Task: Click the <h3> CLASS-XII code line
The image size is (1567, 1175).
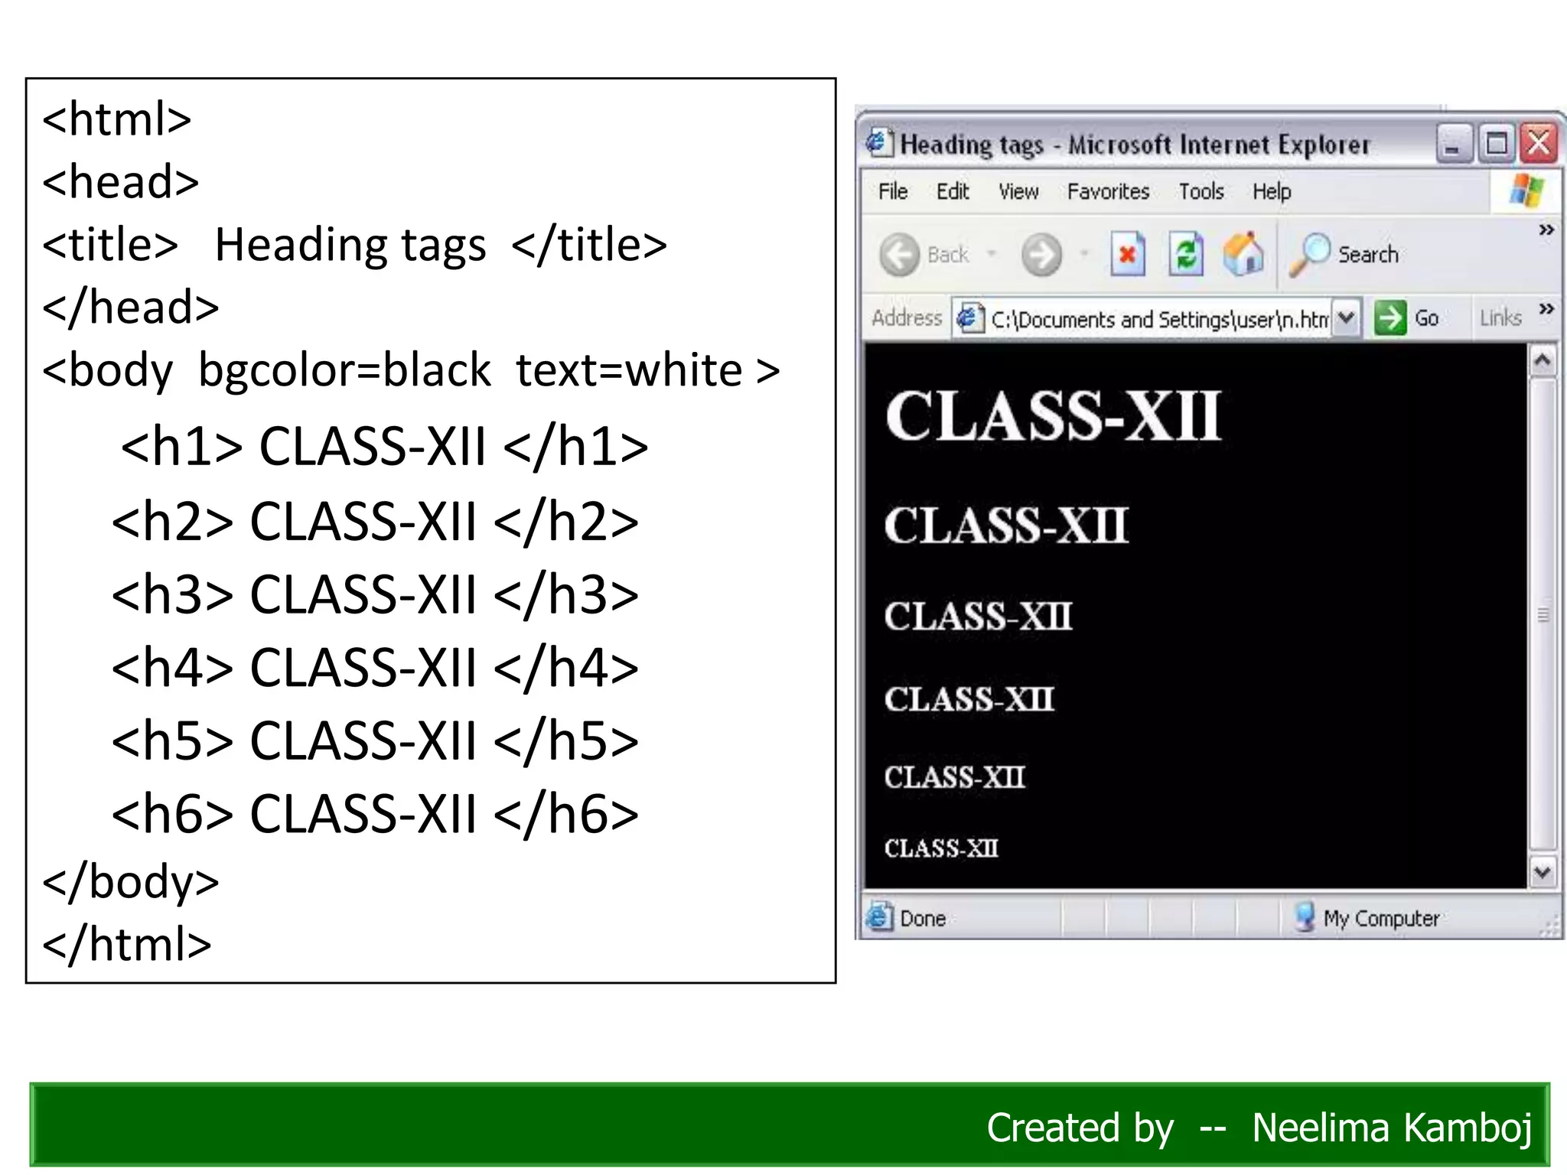Action: pos(375,594)
